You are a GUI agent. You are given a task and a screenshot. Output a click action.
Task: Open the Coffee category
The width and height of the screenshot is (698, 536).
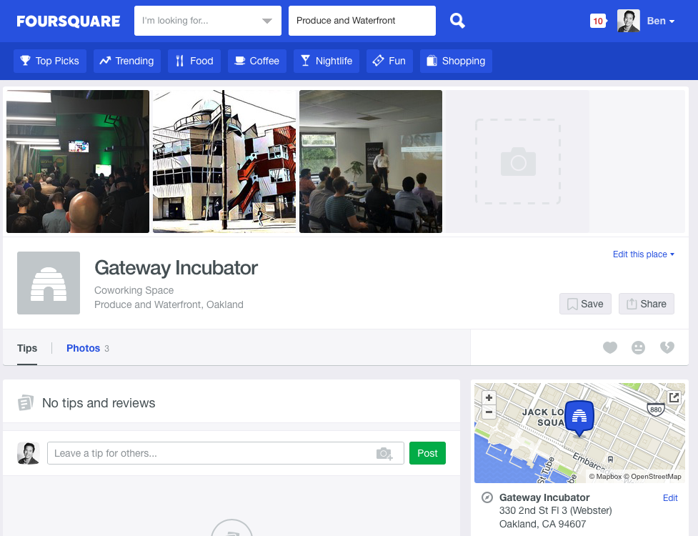(257, 61)
